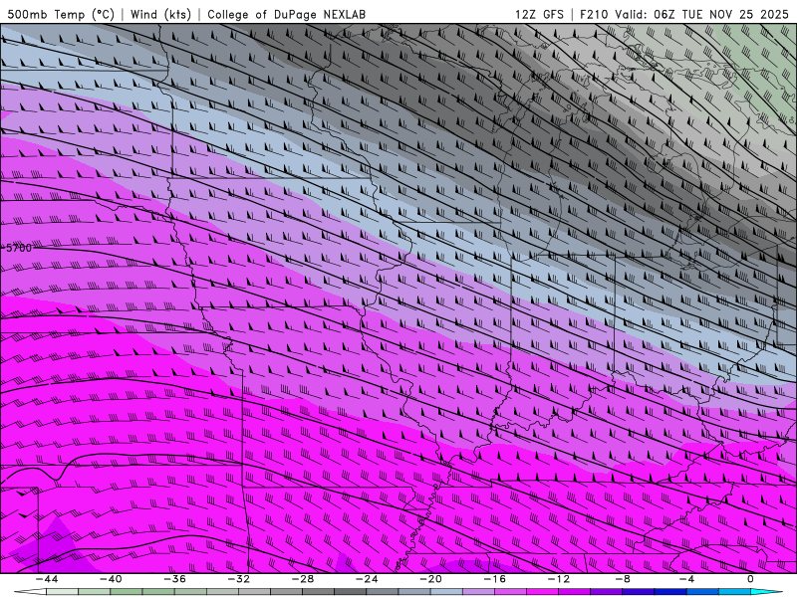This screenshot has width=797, height=597.
Task: Click the "5700" height contour label
Action: [x=19, y=248]
